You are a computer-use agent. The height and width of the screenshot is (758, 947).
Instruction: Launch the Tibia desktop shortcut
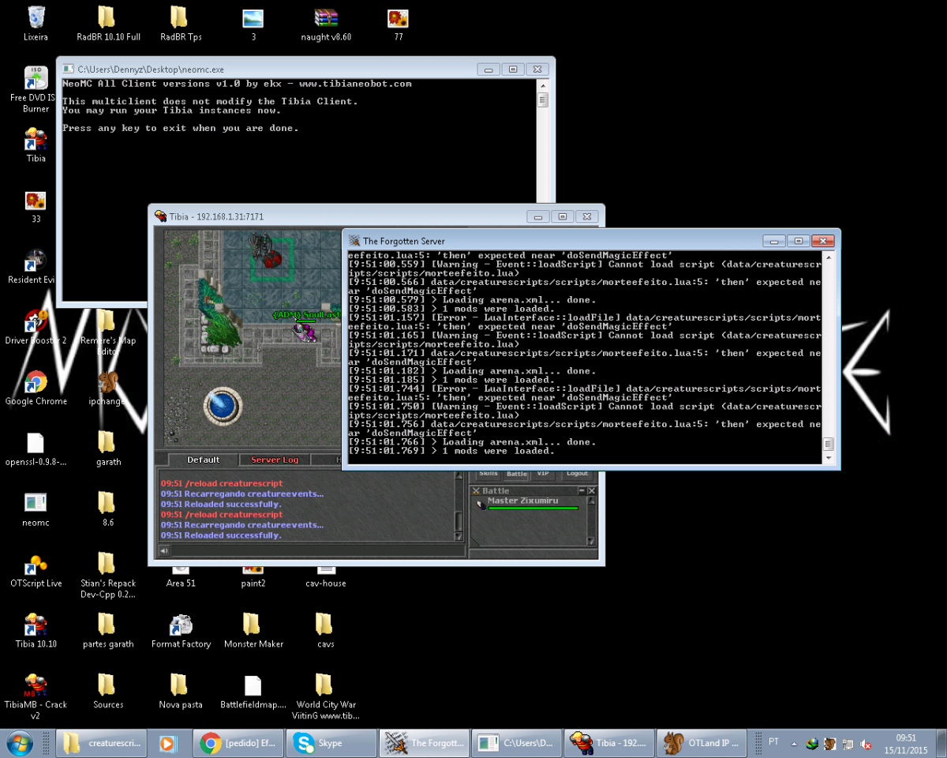click(36, 144)
